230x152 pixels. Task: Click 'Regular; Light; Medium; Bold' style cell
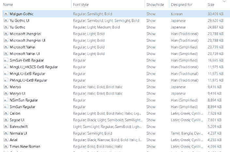click(x=97, y=27)
